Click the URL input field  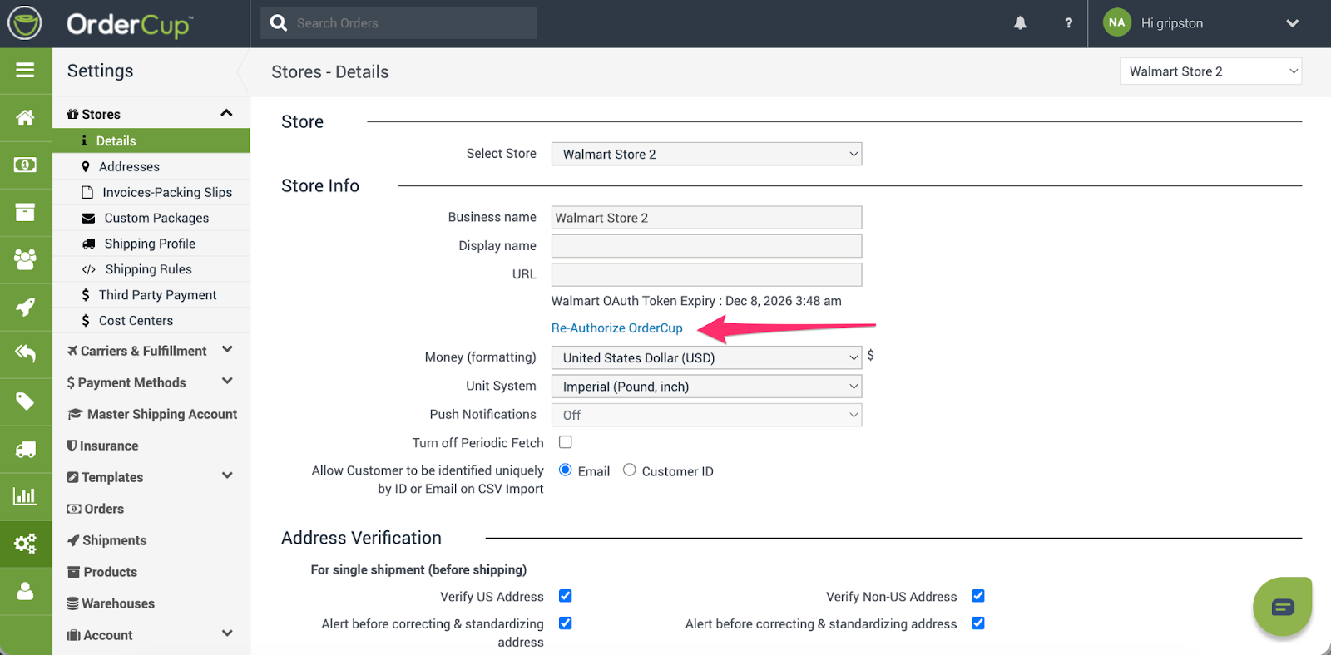point(706,274)
